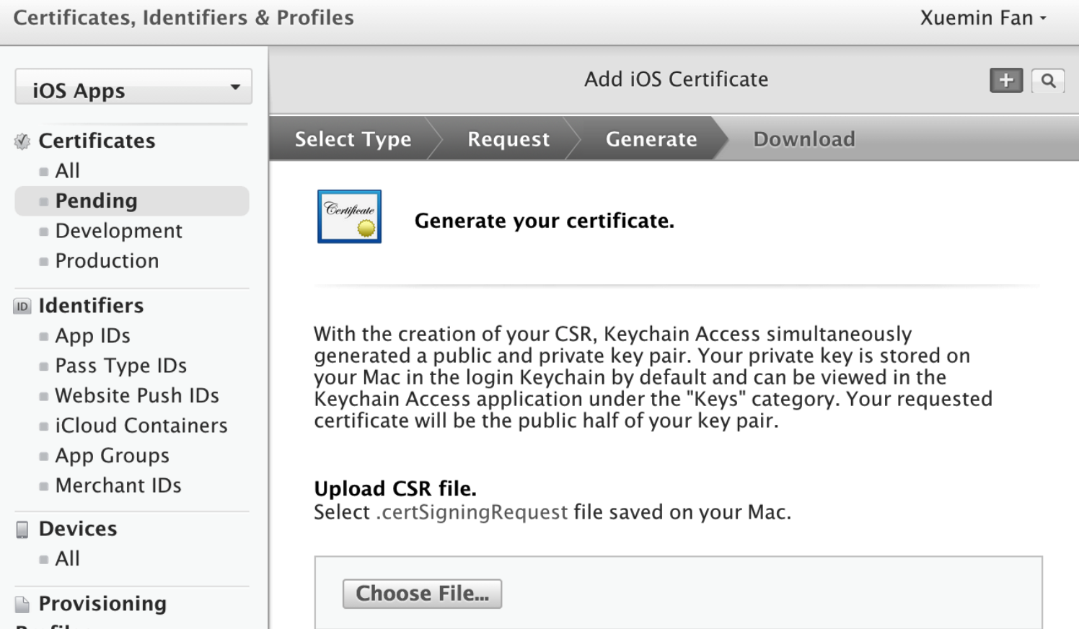Click the Certificates gear seal icon

click(22, 141)
